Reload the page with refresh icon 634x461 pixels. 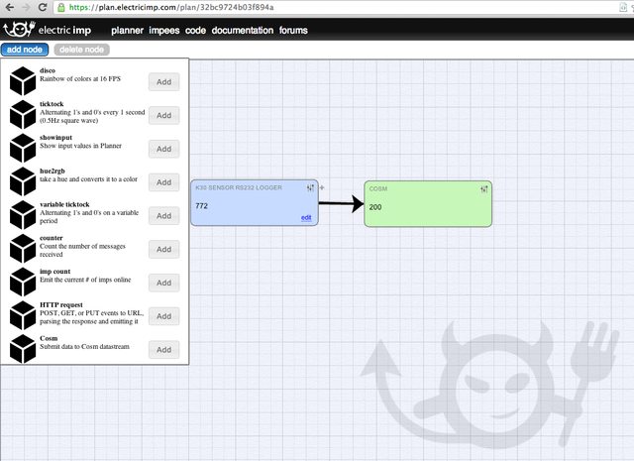pyautogui.click(x=42, y=7)
